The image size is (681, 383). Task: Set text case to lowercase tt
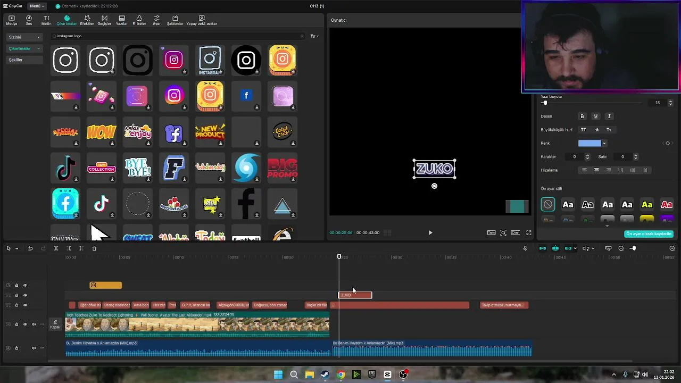596,130
